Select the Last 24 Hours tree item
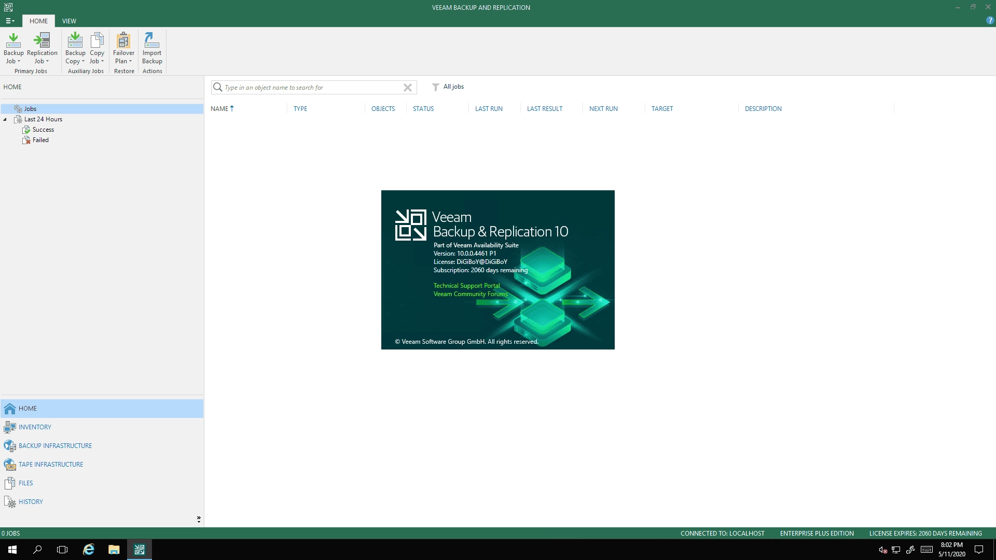Viewport: 996px width, 560px height. pos(43,119)
